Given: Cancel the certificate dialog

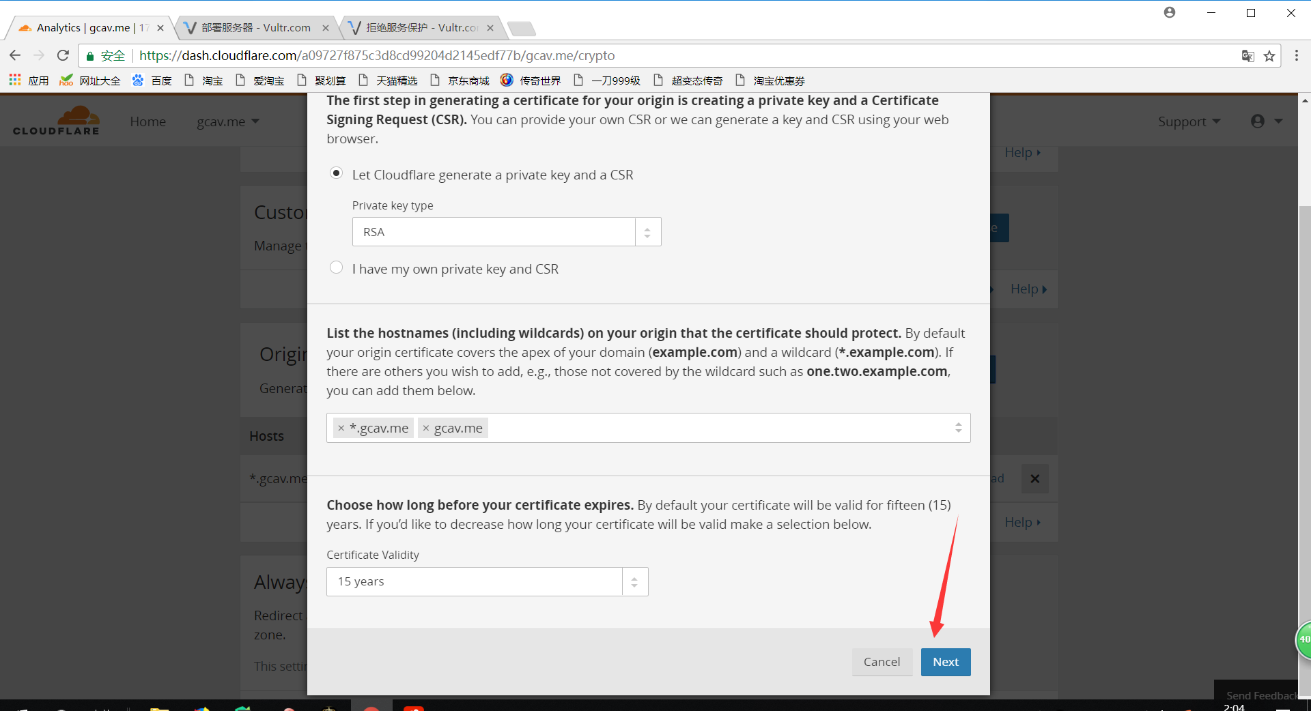Looking at the screenshot, I should click(x=882, y=662).
